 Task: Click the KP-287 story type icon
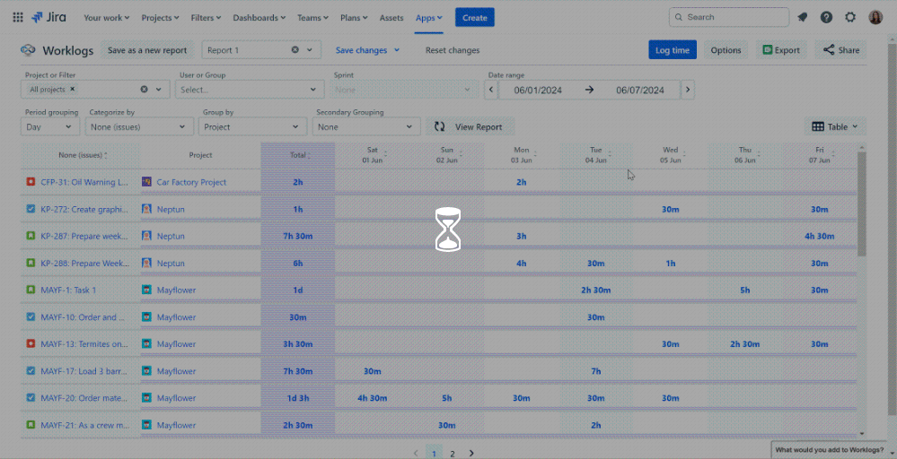coord(31,236)
